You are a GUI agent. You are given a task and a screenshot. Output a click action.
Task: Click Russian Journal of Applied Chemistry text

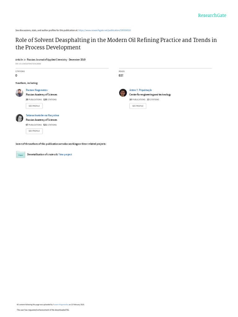[47, 59]
